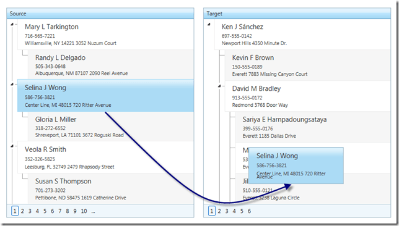Image resolution: width=399 pixels, height=226 pixels.
Task: Select Sariya E Harnpadoungsataya entry
Action: tap(313, 127)
